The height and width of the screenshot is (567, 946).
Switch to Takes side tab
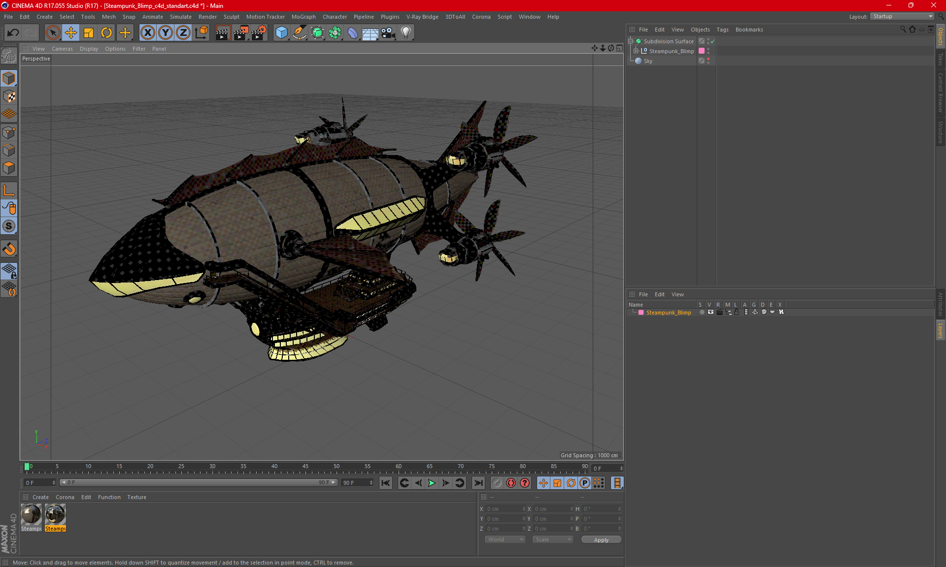tap(940, 60)
